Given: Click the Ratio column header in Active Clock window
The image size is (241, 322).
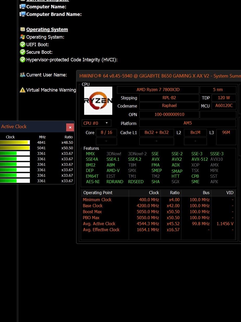Looking at the screenshot, I should [x=69, y=137].
